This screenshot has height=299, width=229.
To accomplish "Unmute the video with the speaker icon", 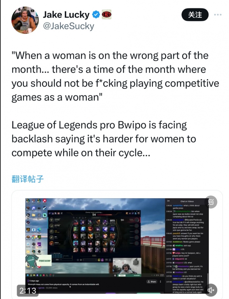I will (x=211, y=290).
